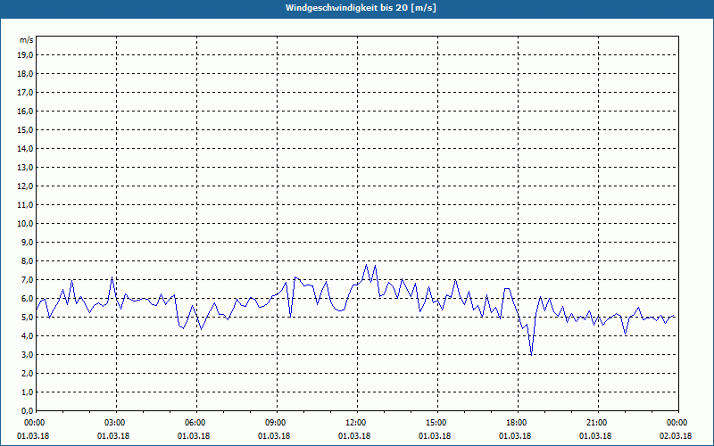Click the 11,0 y-axis label
Image resolution: width=714 pixels, height=446 pixels.
[25, 205]
